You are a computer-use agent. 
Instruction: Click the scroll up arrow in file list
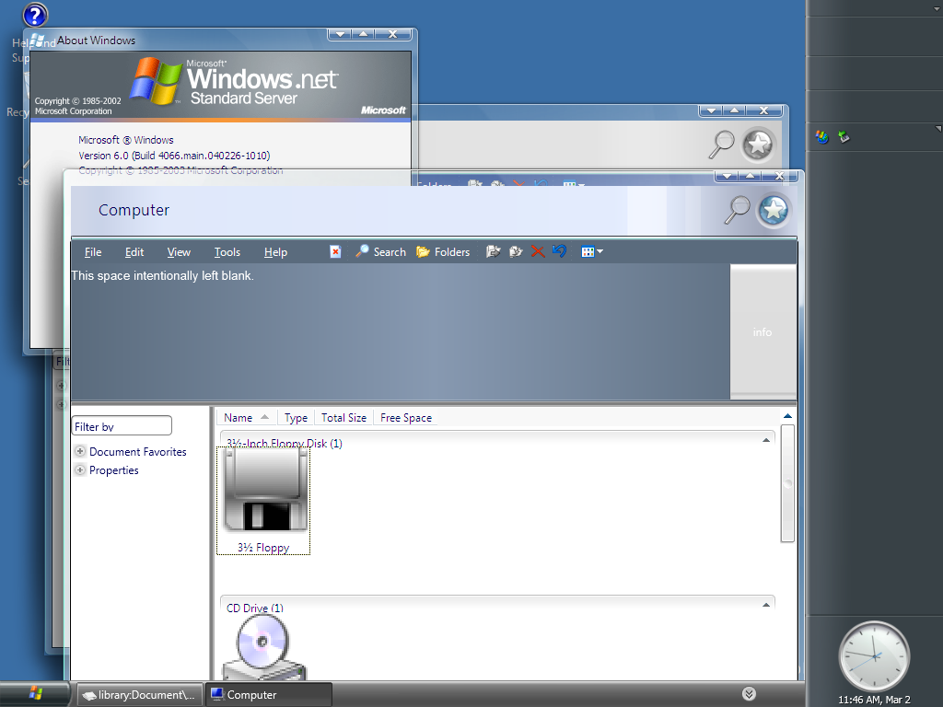pyautogui.click(x=787, y=416)
